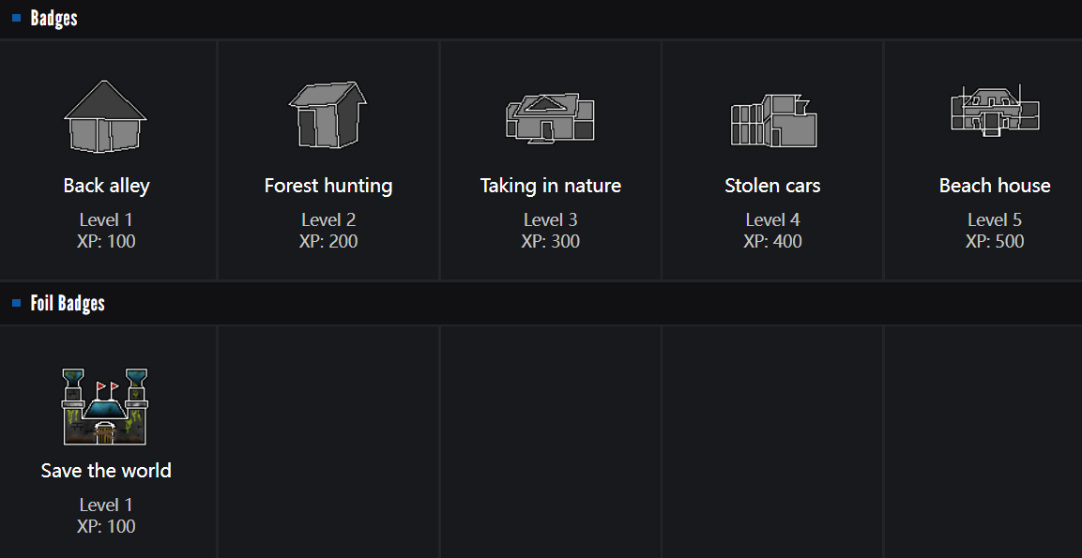Viewport: 1082px width, 558px height.
Task: Click the Level 5 label under Beach house
Action: tap(995, 220)
